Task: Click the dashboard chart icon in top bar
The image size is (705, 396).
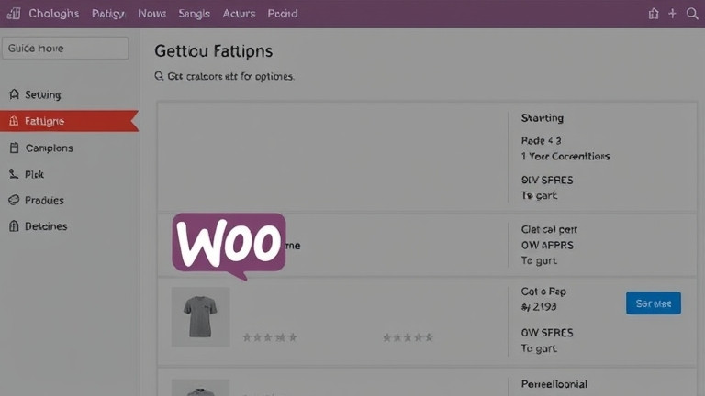Action: (x=14, y=14)
